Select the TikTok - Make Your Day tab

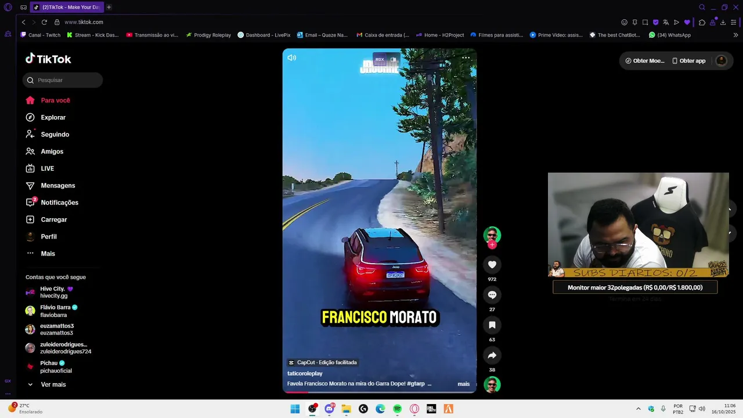coord(66,7)
